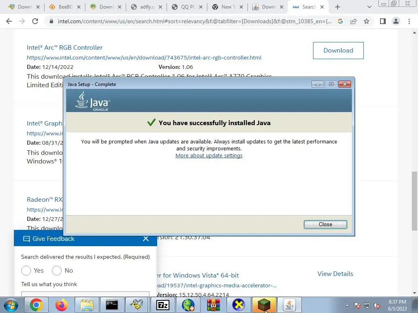418x313 pixels.
Task: Open More about update settings link
Action: [x=209, y=155]
